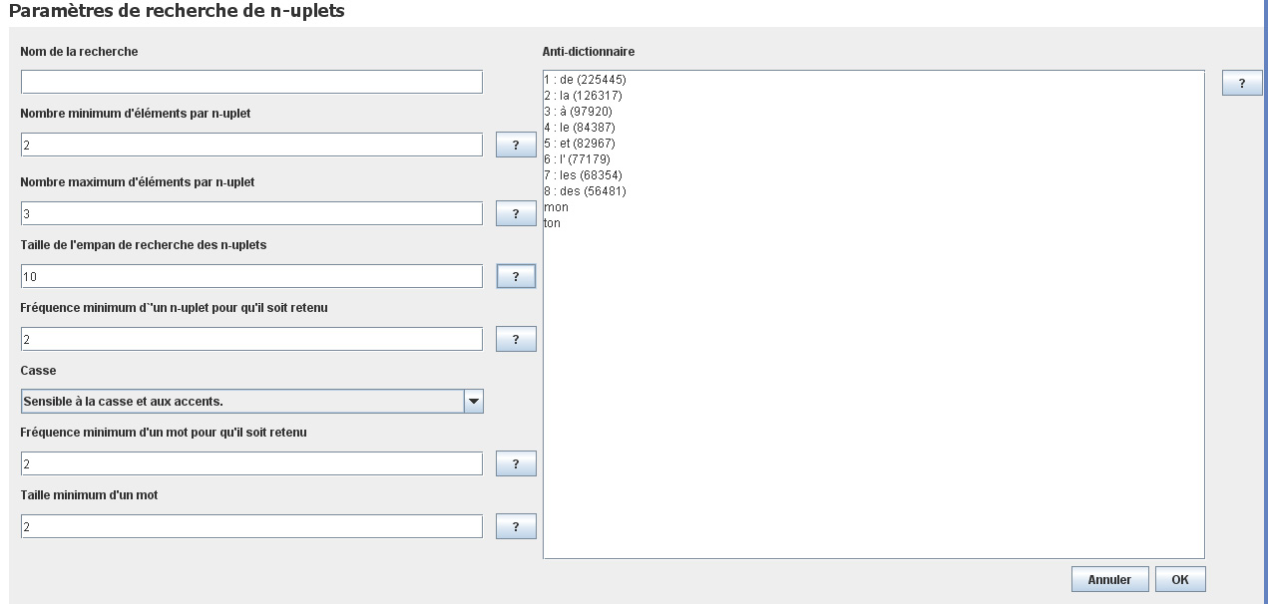Image resolution: width=1268 pixels, height=604 pixels.
Task: Click the minimum elements per n-uplet field
Action: pyautogui.click(x=251, y=146)
